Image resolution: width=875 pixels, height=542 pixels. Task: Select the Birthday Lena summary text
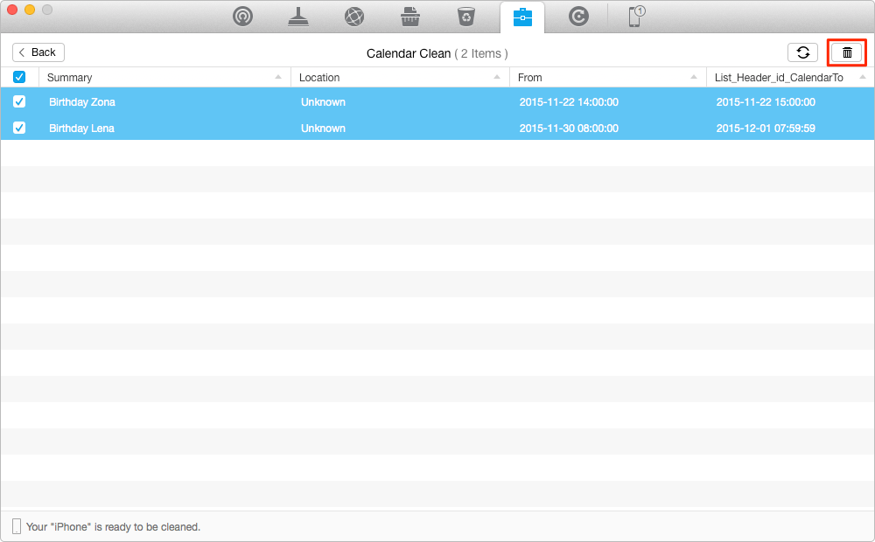81,129
